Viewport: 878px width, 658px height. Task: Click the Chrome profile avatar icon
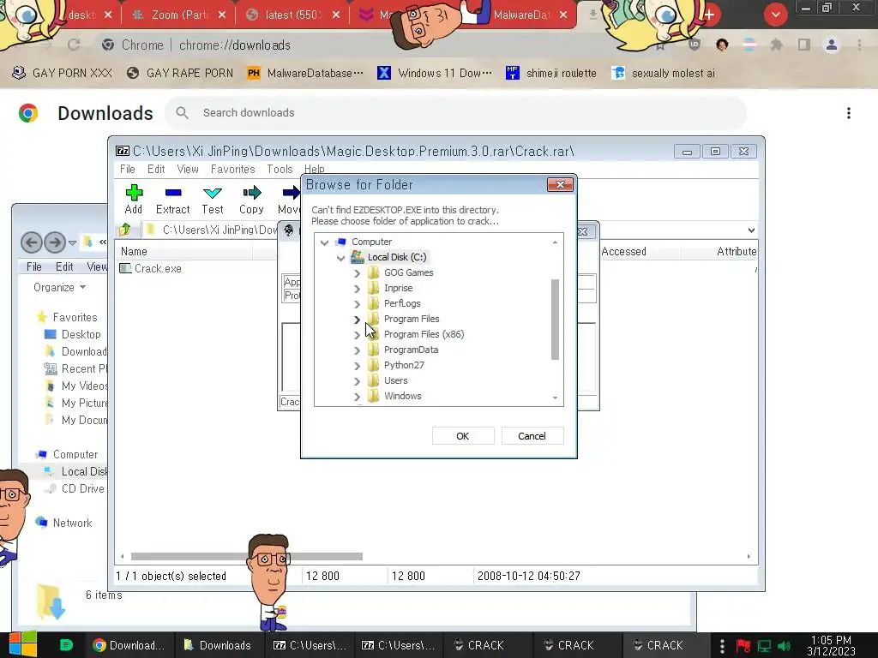pos(831,45)
